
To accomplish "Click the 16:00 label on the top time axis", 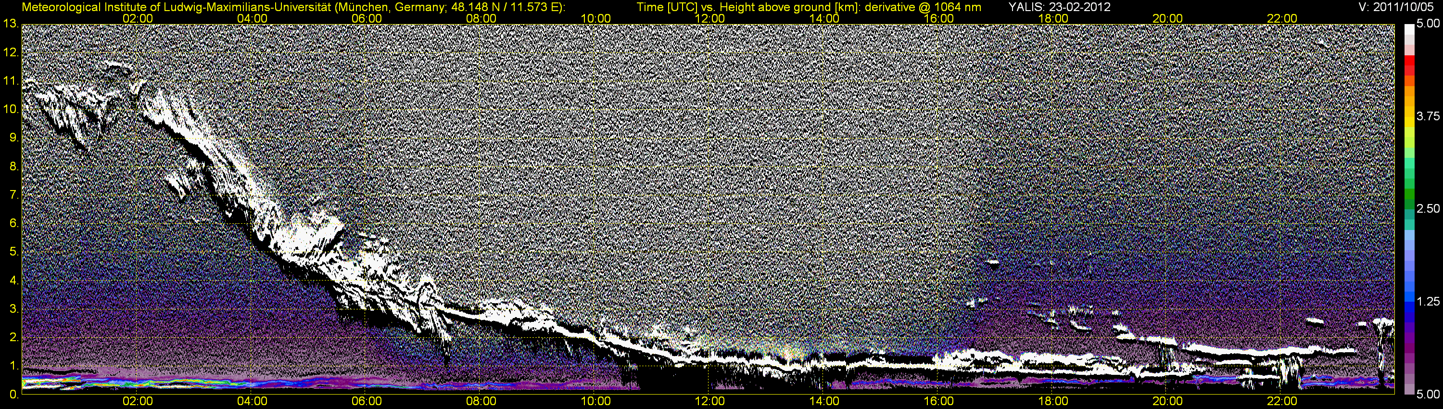I will click(x=939, y=18).
